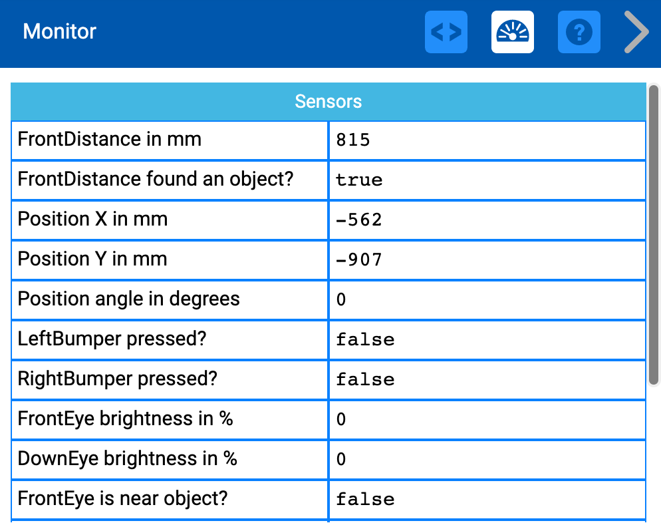Click the RightBumper pressed 'false' value
The image size is (661, 531).
364,379
